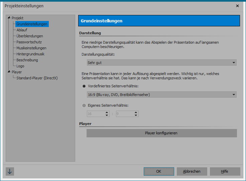Select the Eigenes Seitenverhältnis radio button
Screen dimensions: 246x181
tap(84, 105)
